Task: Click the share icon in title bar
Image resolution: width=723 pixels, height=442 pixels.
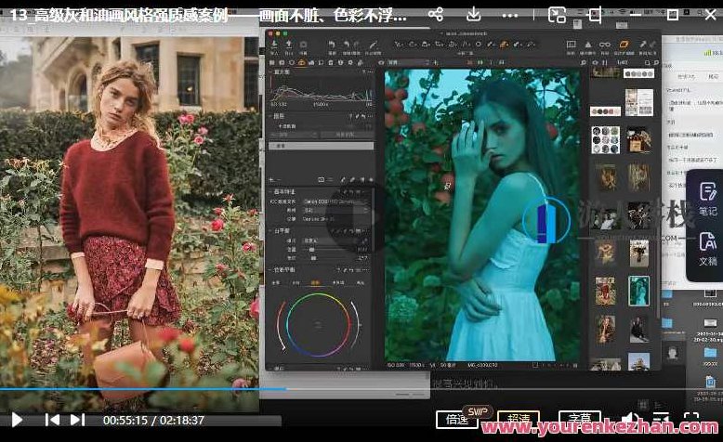Action: 436,15
